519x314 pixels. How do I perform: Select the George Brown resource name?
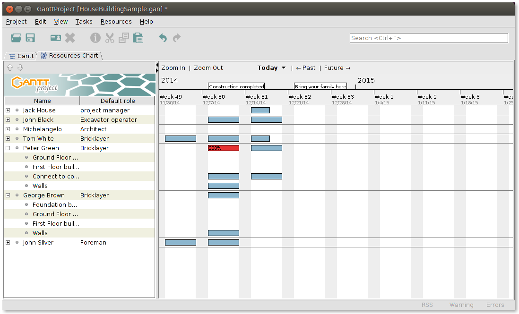click(x=44, y=195)
